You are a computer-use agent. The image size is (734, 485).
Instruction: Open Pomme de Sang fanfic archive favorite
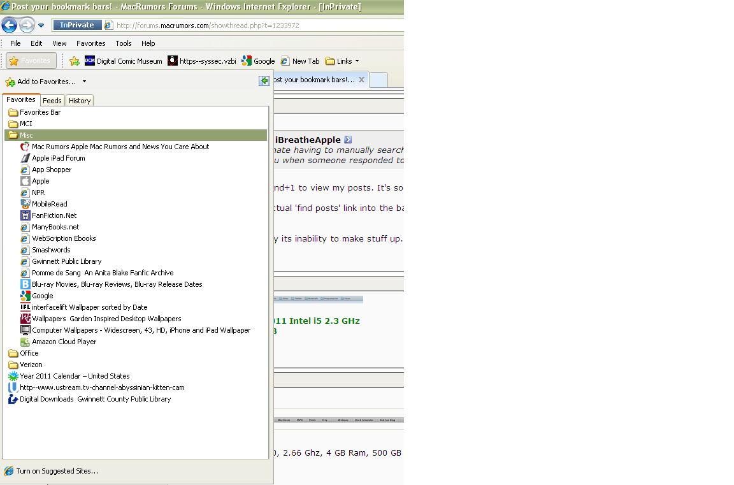[97, 273]
